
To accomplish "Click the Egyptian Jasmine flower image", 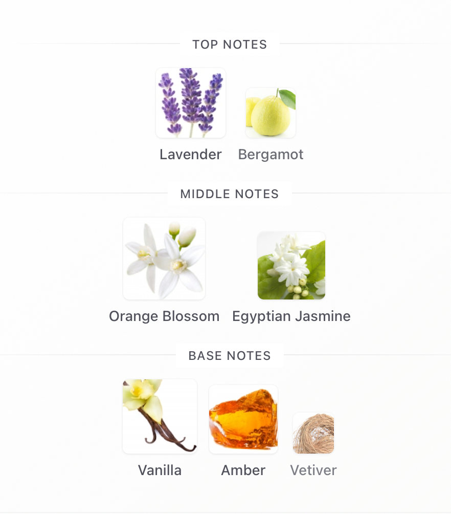I will pyautogui.click(x=291, y=266).
